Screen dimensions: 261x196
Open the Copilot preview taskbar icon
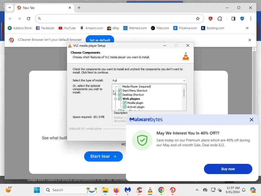pyautogui.click(x=253, y=190)
